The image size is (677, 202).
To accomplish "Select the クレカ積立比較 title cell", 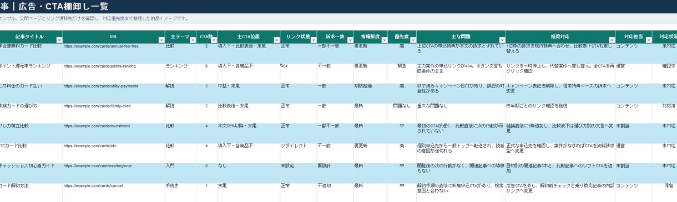I will (x=31, y=133).
